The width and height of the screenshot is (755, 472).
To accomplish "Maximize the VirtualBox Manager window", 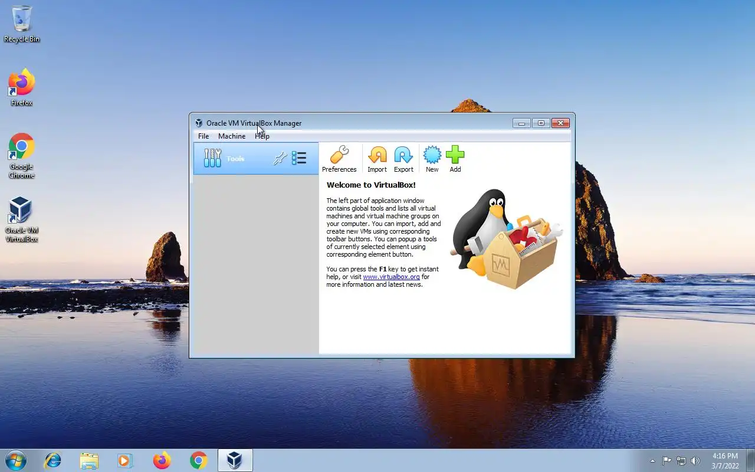I will click(x=541, y=123).
